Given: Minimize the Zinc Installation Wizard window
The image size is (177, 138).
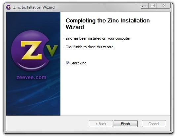Looking at the screenshot, I should pos(144,6).
